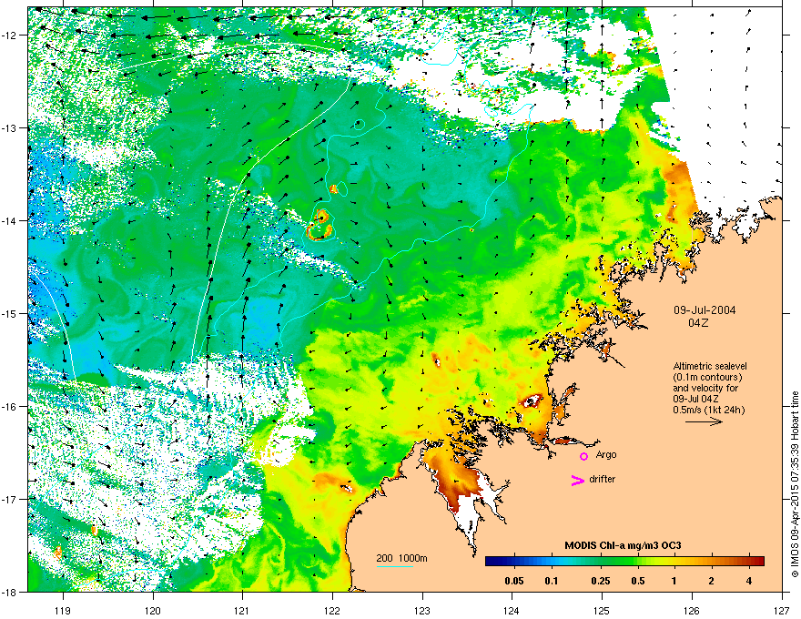Click the '125' longitude axis label
Viewport: 801px width, 619px height.
603,610
